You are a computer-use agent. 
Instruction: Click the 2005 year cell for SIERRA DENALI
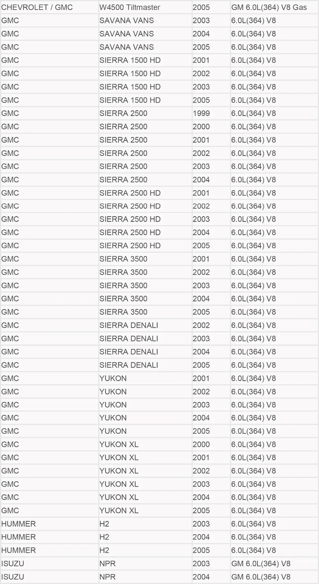211,365
